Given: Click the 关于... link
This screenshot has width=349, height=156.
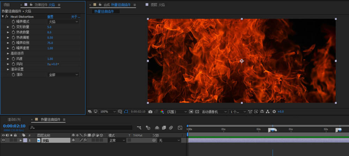Looking at the screenshot, I should 76,17.
